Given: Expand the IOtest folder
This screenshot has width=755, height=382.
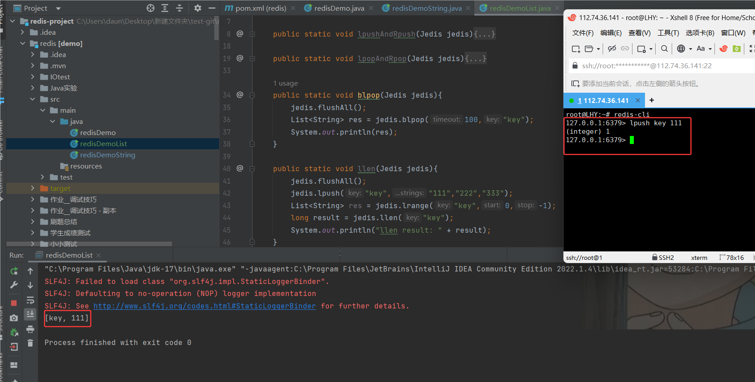Looking at the screenshot, I should [33, 77].
